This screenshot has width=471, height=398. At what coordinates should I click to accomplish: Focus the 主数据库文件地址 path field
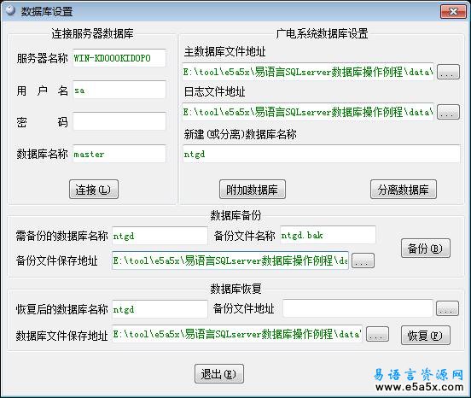click(308, 72)
